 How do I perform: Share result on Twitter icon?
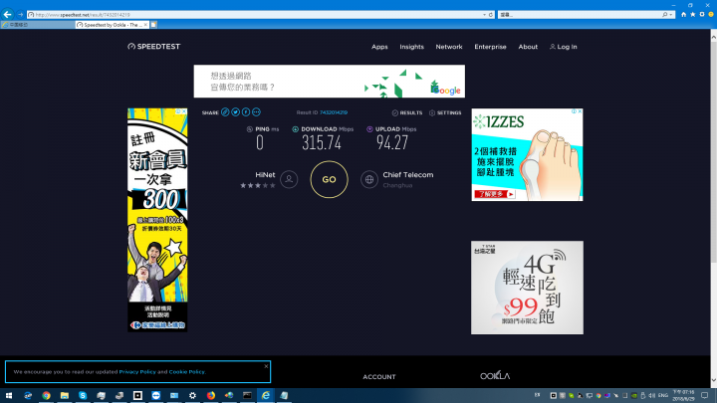[x=235, y=111]
